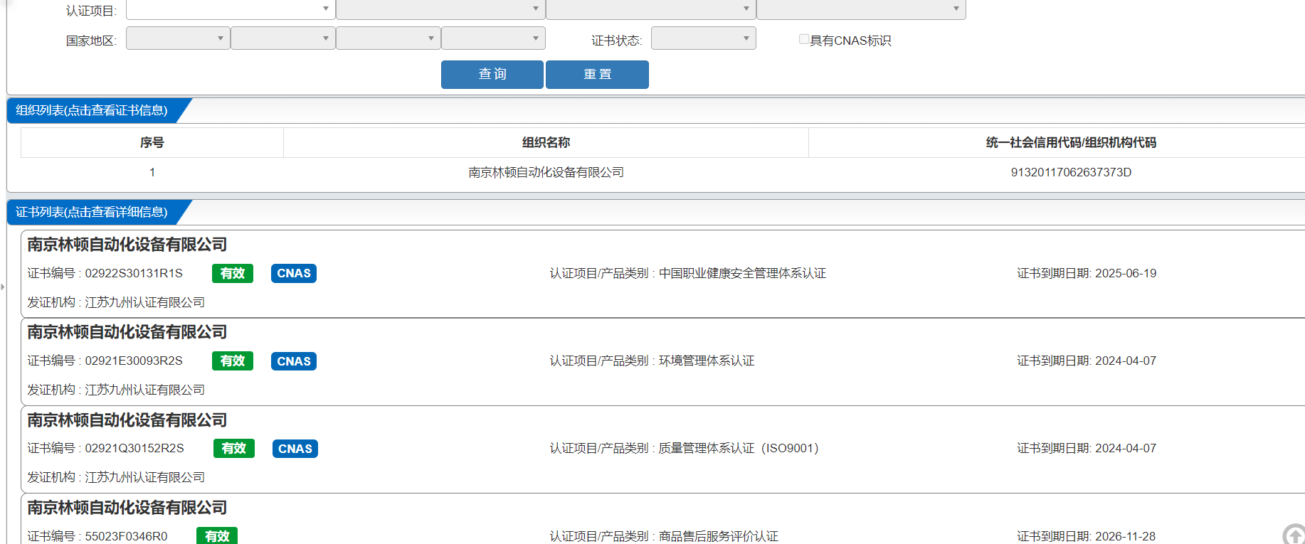Select the 组织列表 section tab
This screenshot has width=1305, height=544.
pos(93,110)
